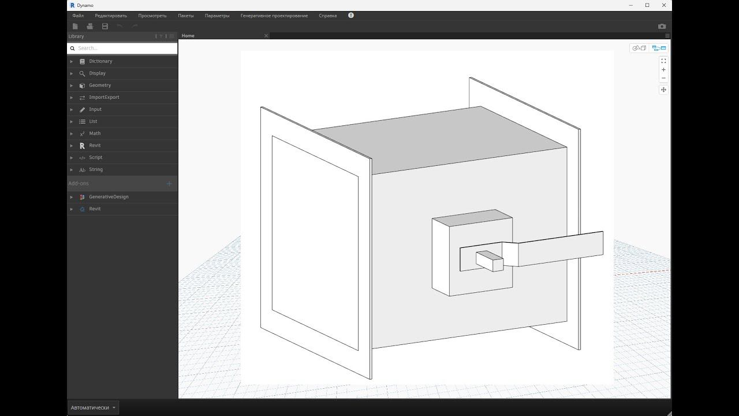Click the String category icon
The height and width of the screenshot is (416, 739).
82,170
